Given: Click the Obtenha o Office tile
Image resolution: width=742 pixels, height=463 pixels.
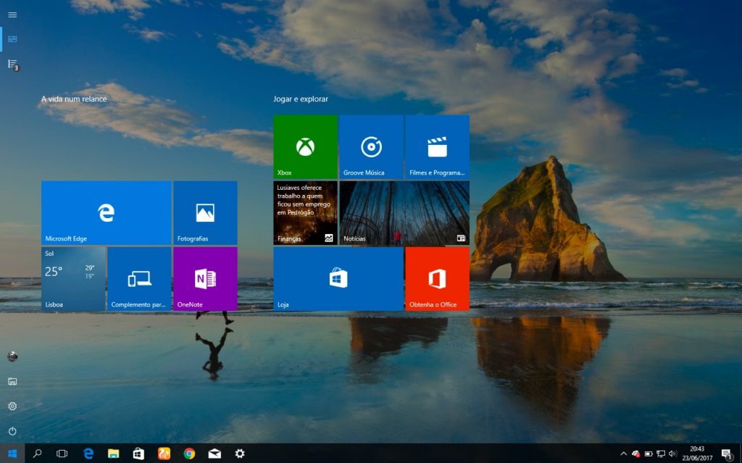Looking at the screenshot, I should pos(437,279).
